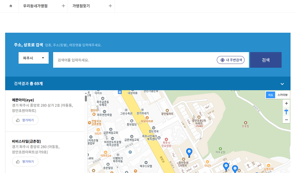This screenshot has width=295, height=173.
Task: Zoom out the map with minus
Action: click(x=286, y=120)
